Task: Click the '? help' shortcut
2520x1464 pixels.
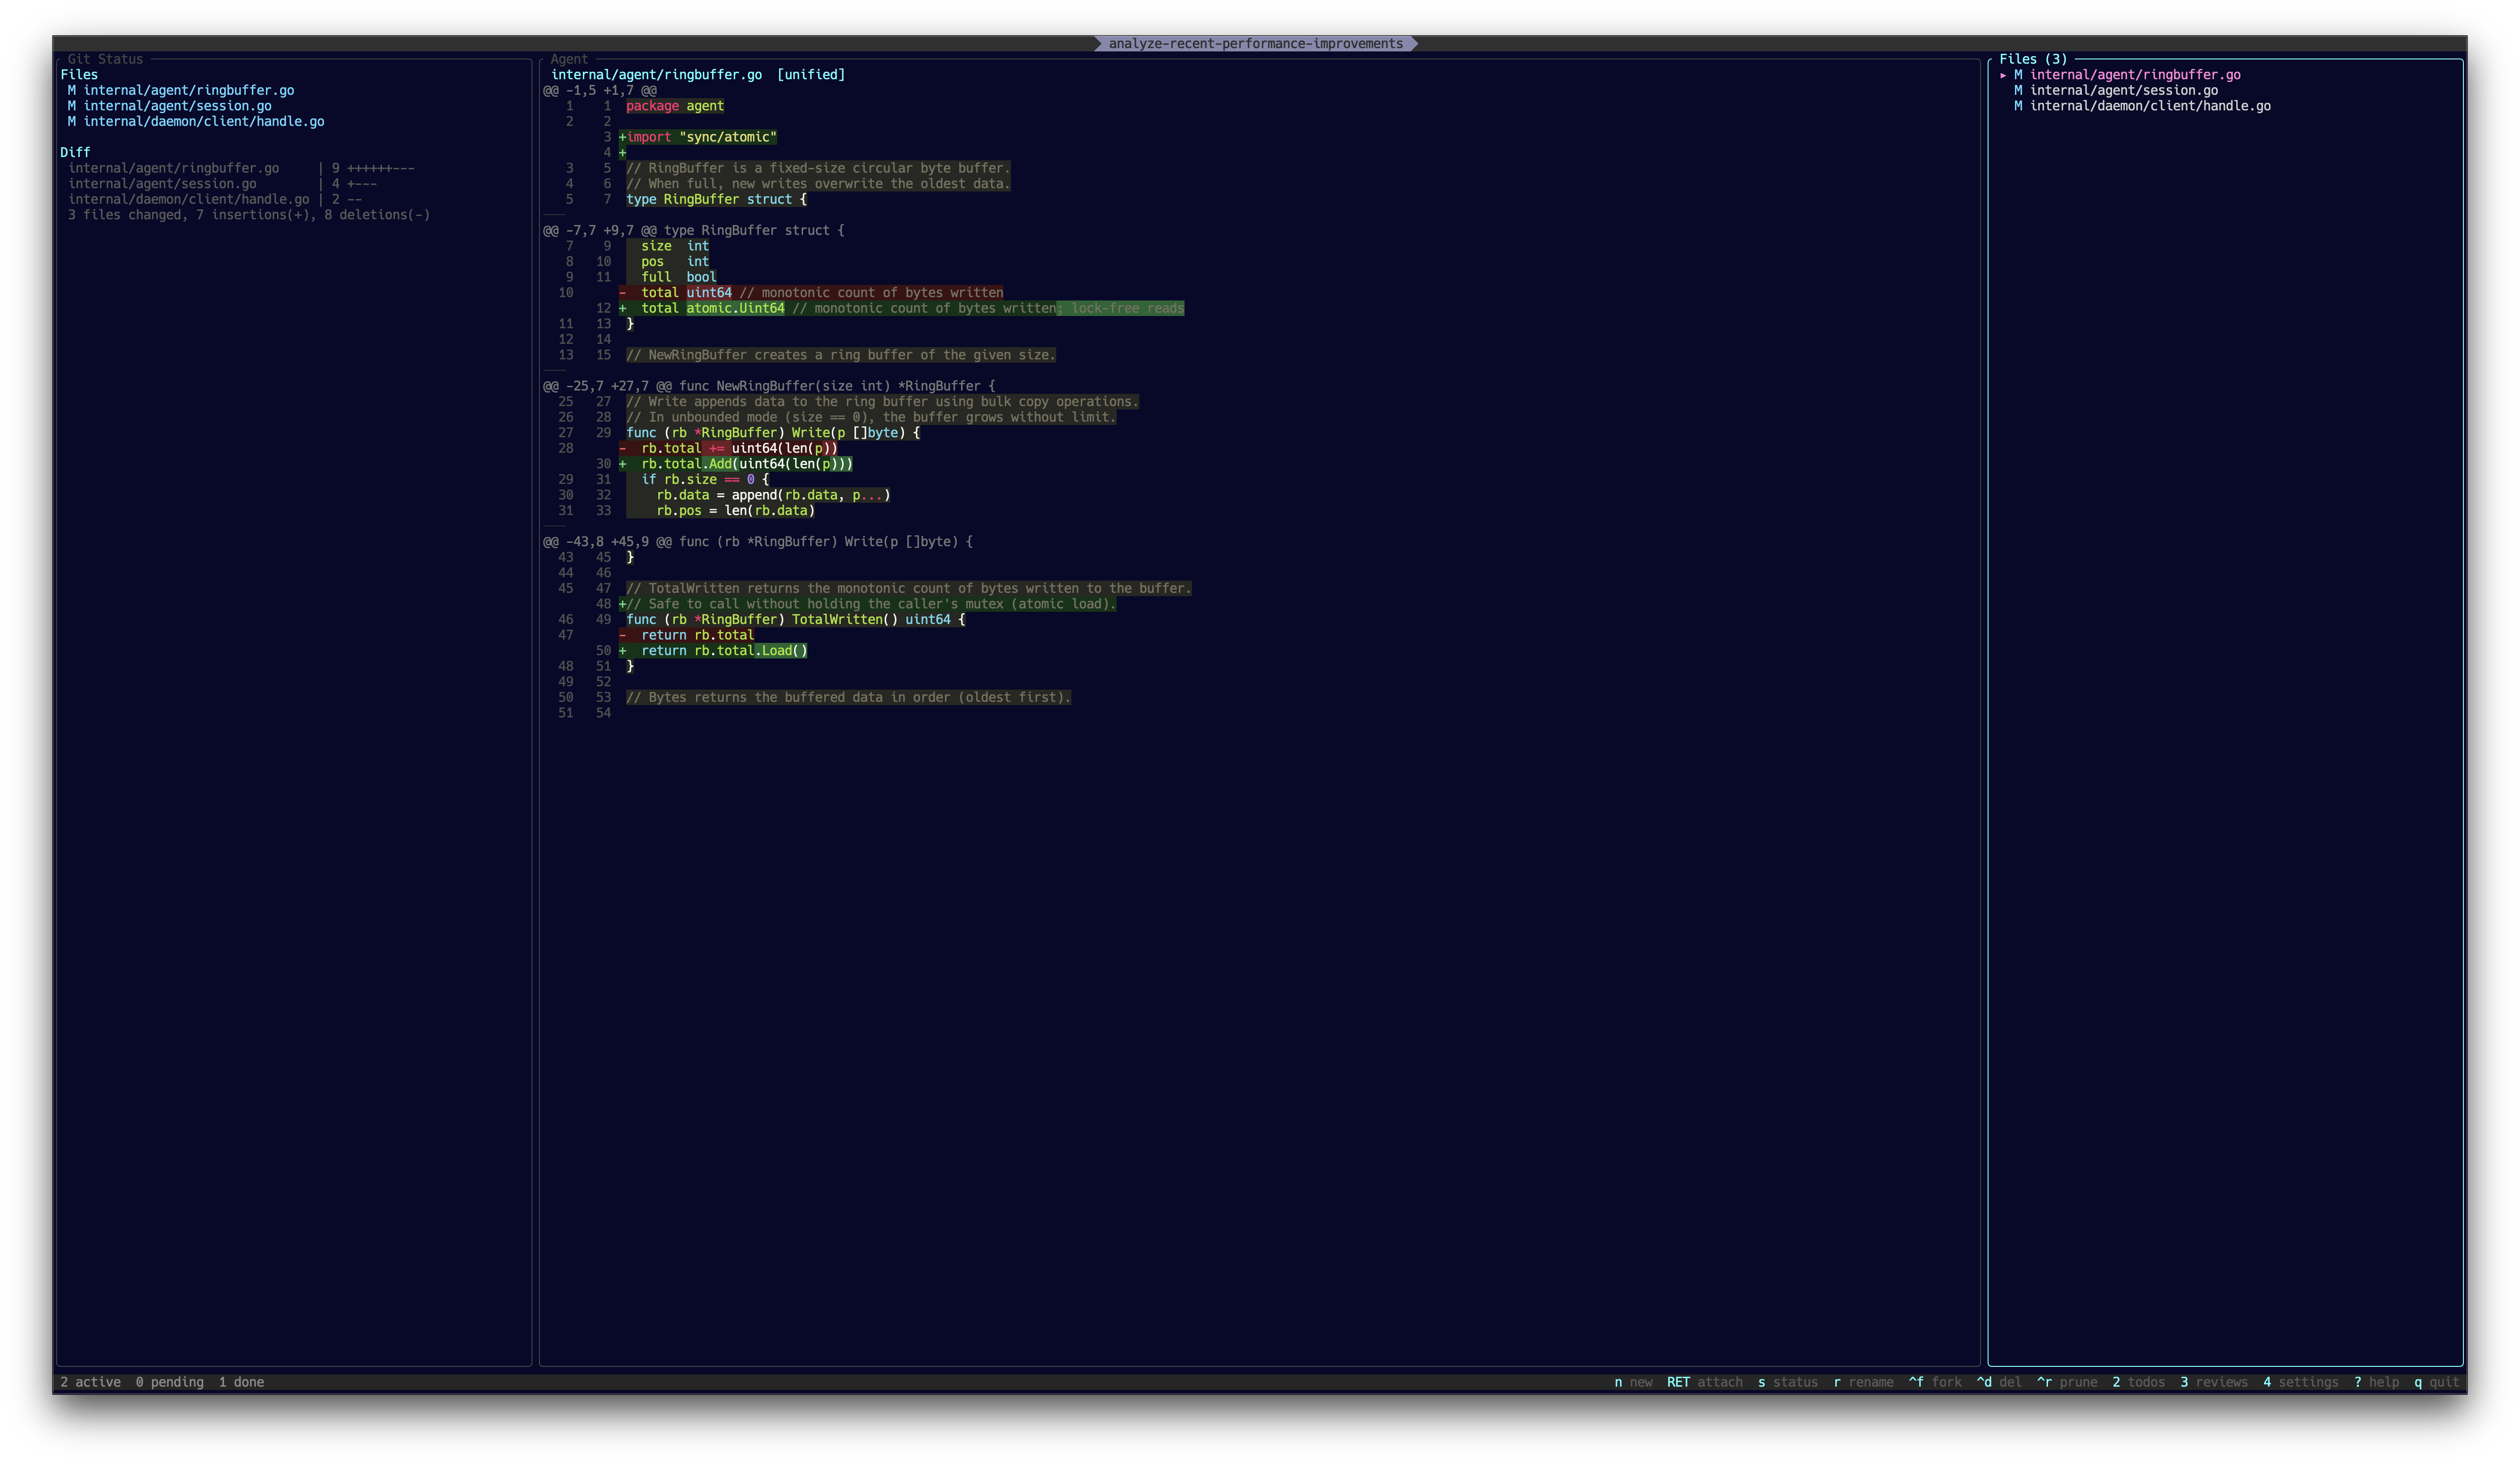Action: click(x=2376, y=1382)
